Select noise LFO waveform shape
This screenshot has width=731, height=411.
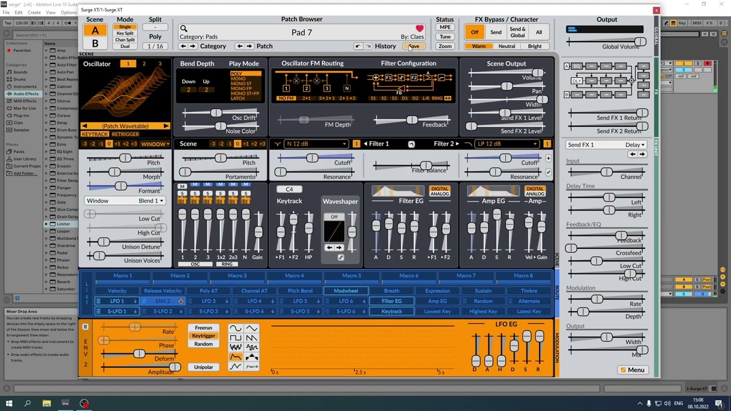tap(235, 348)
